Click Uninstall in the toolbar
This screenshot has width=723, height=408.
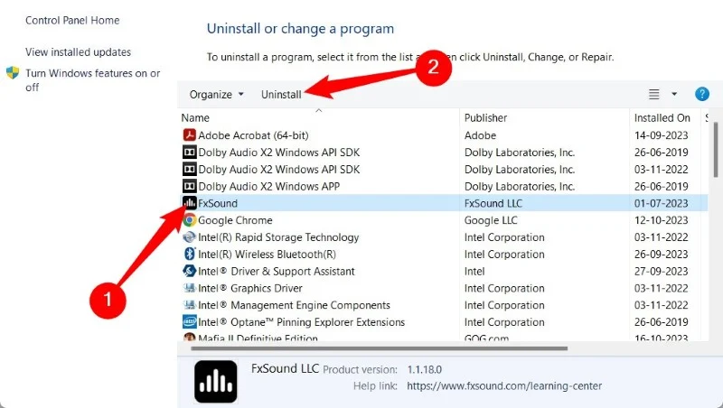click(281, 95)
